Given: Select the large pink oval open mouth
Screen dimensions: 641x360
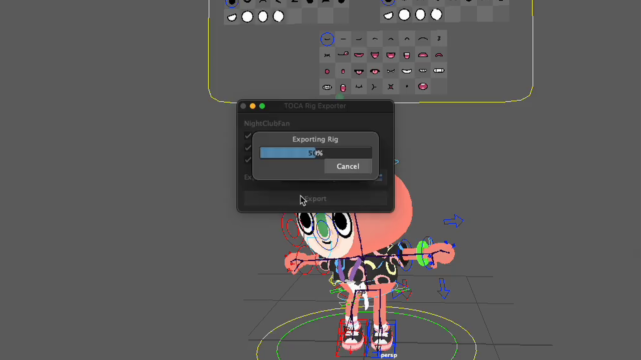Looking at the screenshot, I should (423, 86).
